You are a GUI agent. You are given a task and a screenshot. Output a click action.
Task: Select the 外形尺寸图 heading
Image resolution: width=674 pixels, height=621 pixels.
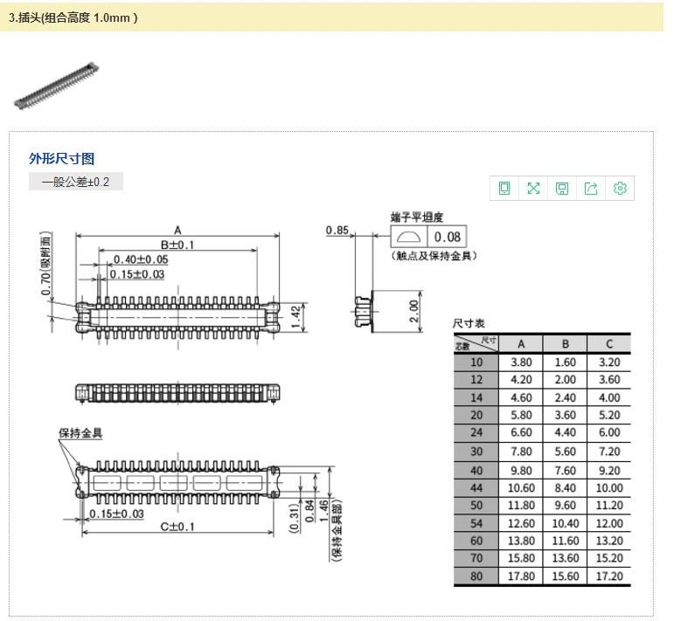click(x=61, y=158)
